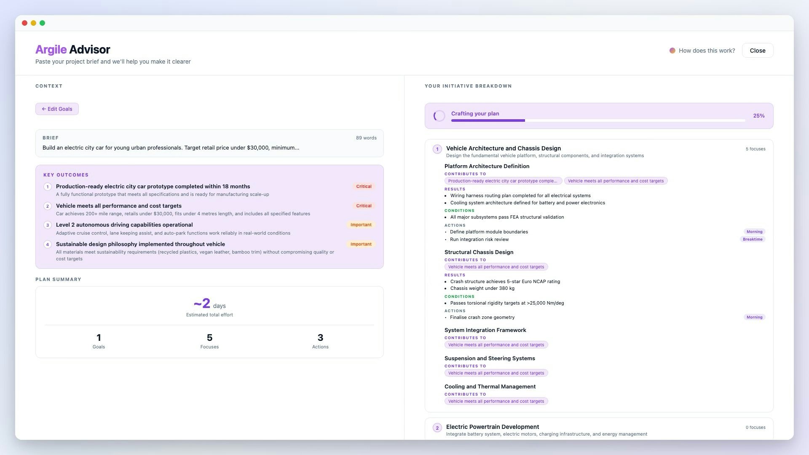Open the Platform Architecture Definition focus
Viewport: 809px width, 455px height.
pos(487,166)
